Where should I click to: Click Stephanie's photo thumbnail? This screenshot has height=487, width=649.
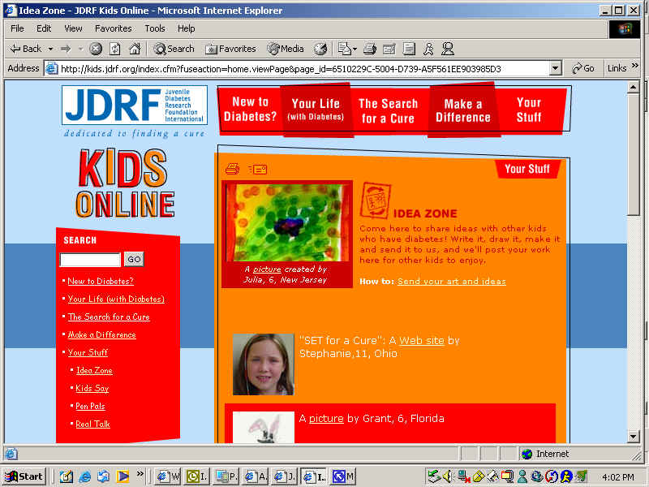(x=263, y=364)
